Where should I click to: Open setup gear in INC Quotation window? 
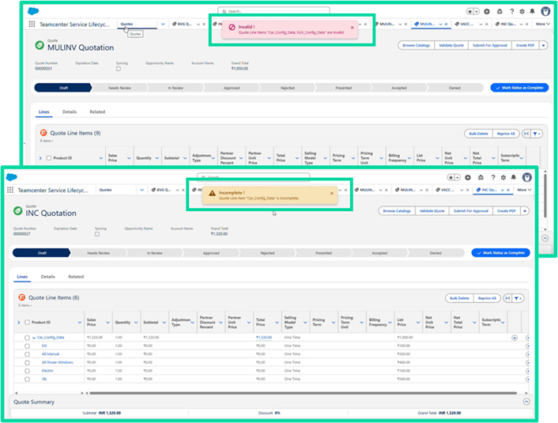503,177
